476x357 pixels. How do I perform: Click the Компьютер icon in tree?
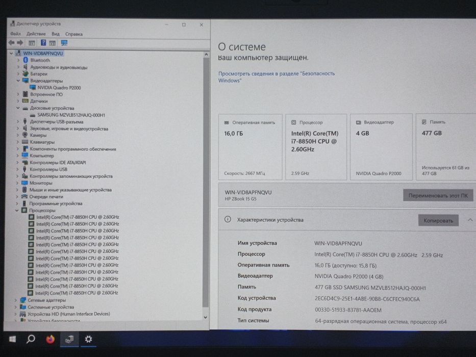point(25,156)
